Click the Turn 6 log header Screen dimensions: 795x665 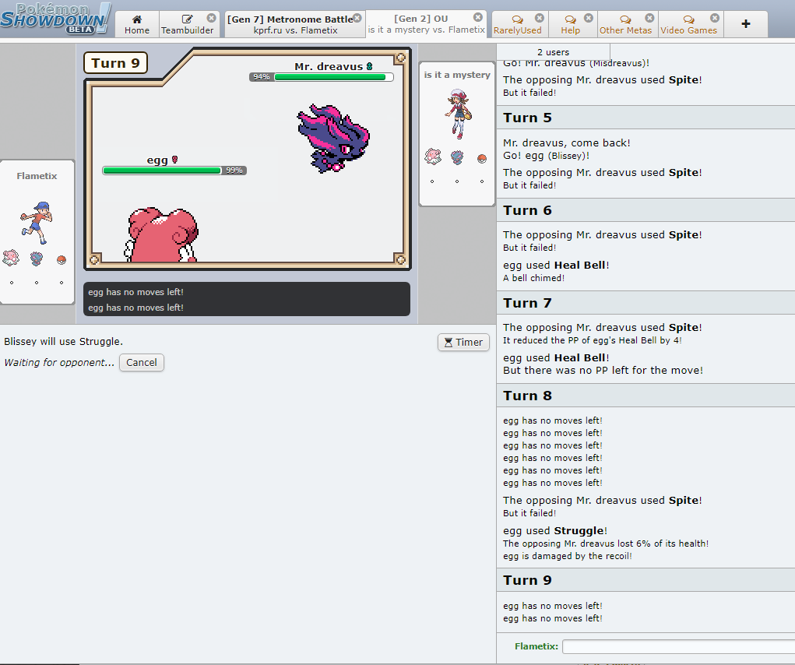[645, 210]
